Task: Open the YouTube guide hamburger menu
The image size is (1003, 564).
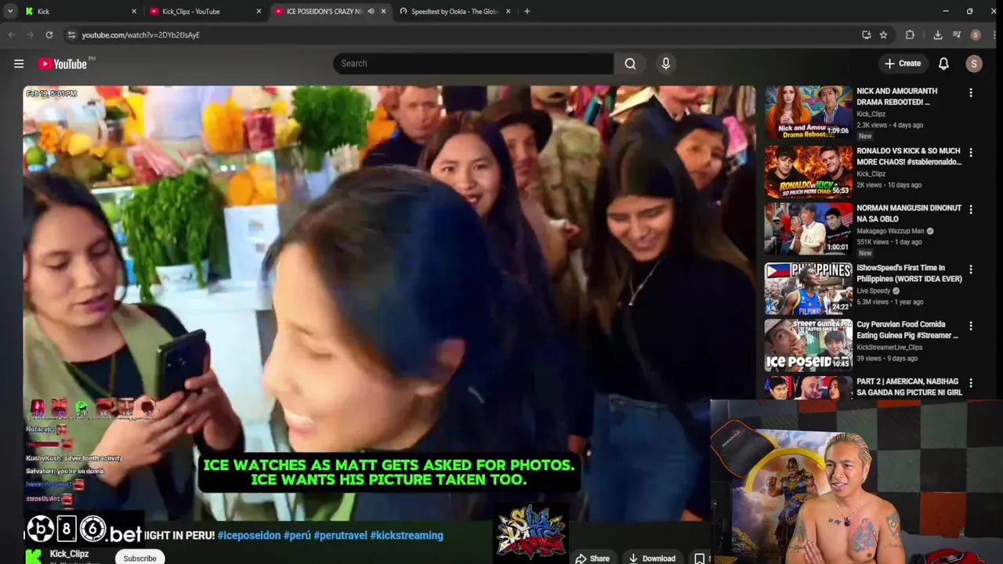Action: (19, 64)
